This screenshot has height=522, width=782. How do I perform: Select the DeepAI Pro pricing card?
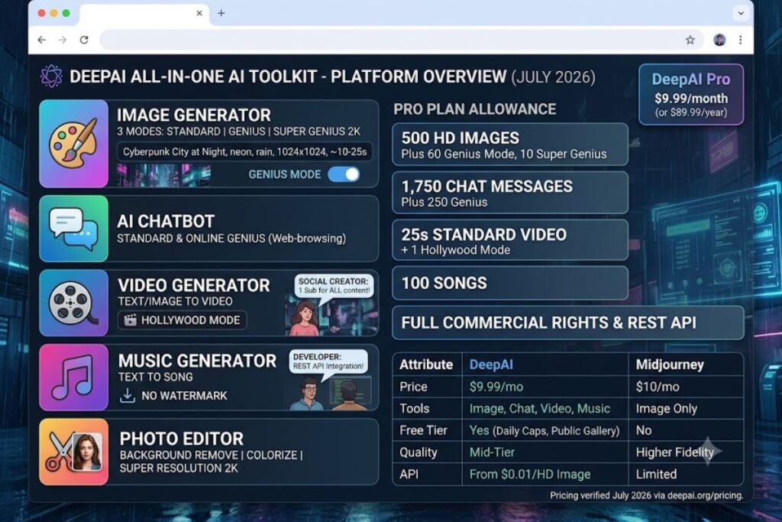pos(690,94)
